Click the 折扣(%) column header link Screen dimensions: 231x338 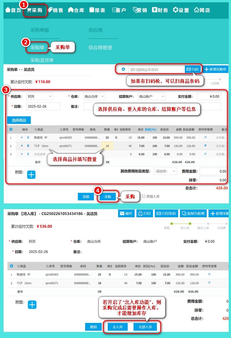(150, 130)
